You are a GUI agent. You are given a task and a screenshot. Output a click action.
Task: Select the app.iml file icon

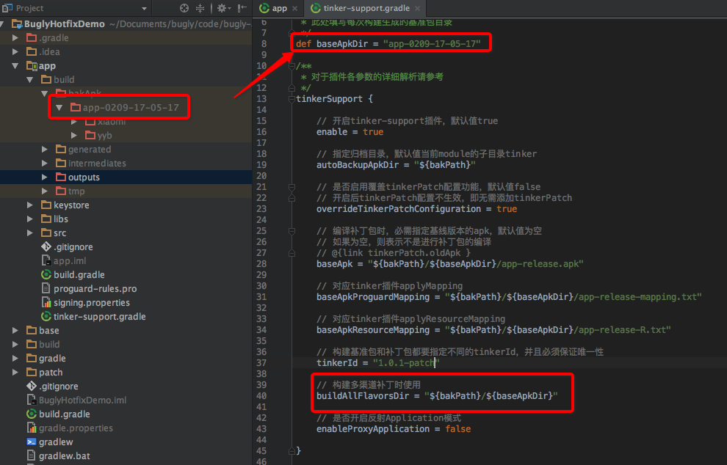(46, 260)
